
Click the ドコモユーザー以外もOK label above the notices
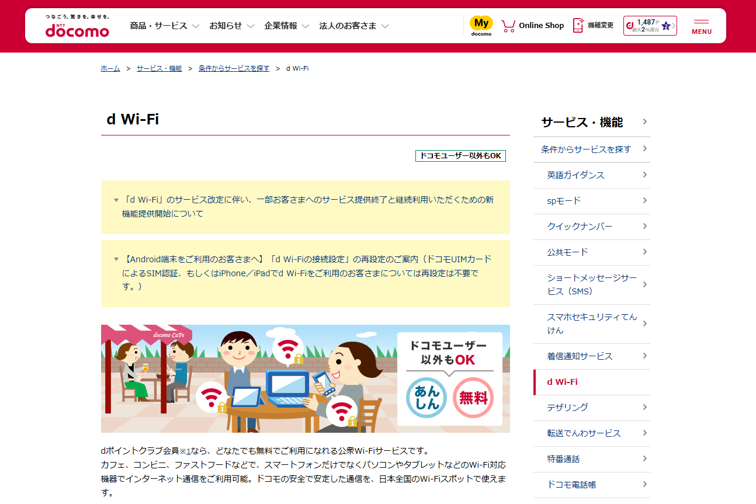click(460, 156)
